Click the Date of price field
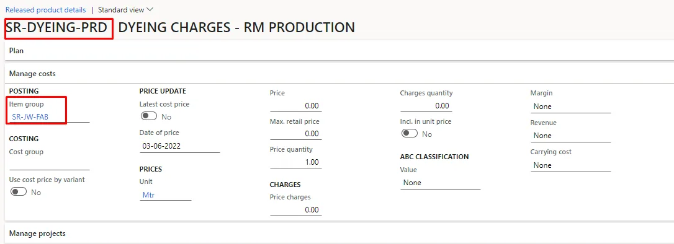This screenshot has height=244, width=674. (180, 146)
